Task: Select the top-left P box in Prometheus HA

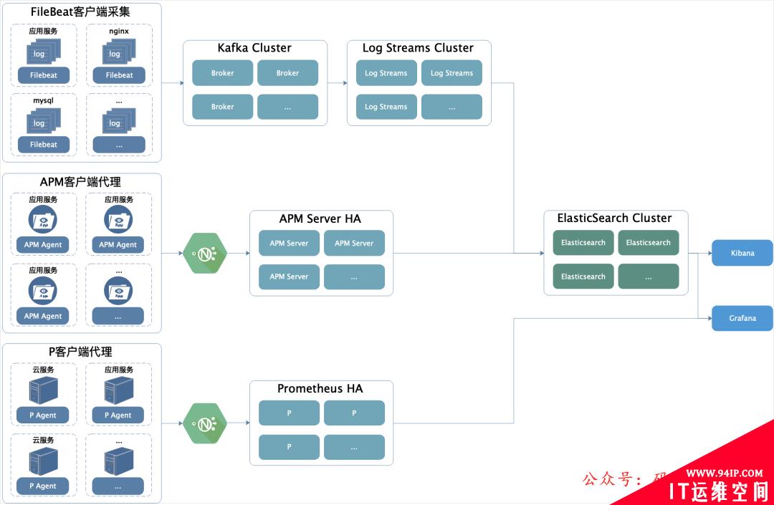Action: (x=290, y=413)
